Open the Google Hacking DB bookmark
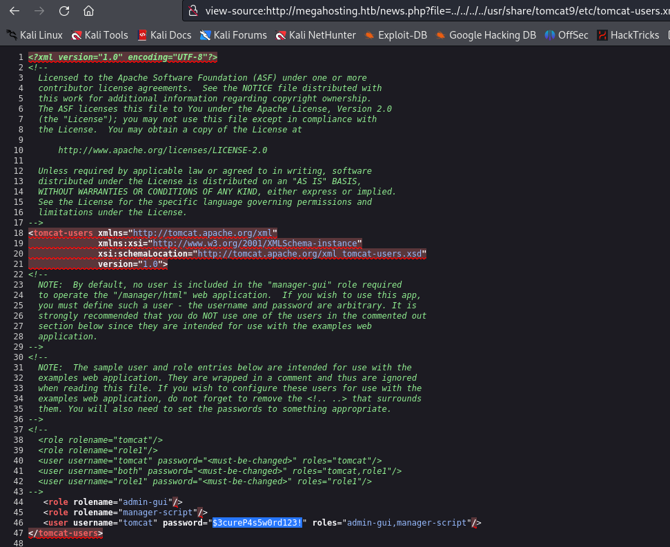The width and height of the screenshot is (670, 547). [x=486, y=35]
